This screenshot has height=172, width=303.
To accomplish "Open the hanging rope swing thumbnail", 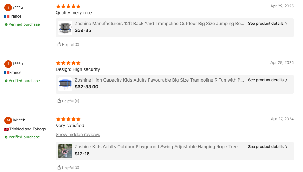I will [x=65, y=151].
